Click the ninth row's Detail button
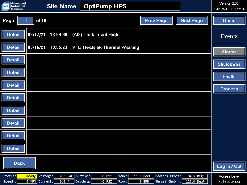The image size is (247, 185). point(13,136)
